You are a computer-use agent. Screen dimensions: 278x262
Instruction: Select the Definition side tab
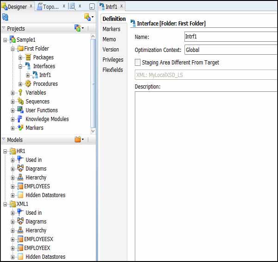tap(114, 19)
